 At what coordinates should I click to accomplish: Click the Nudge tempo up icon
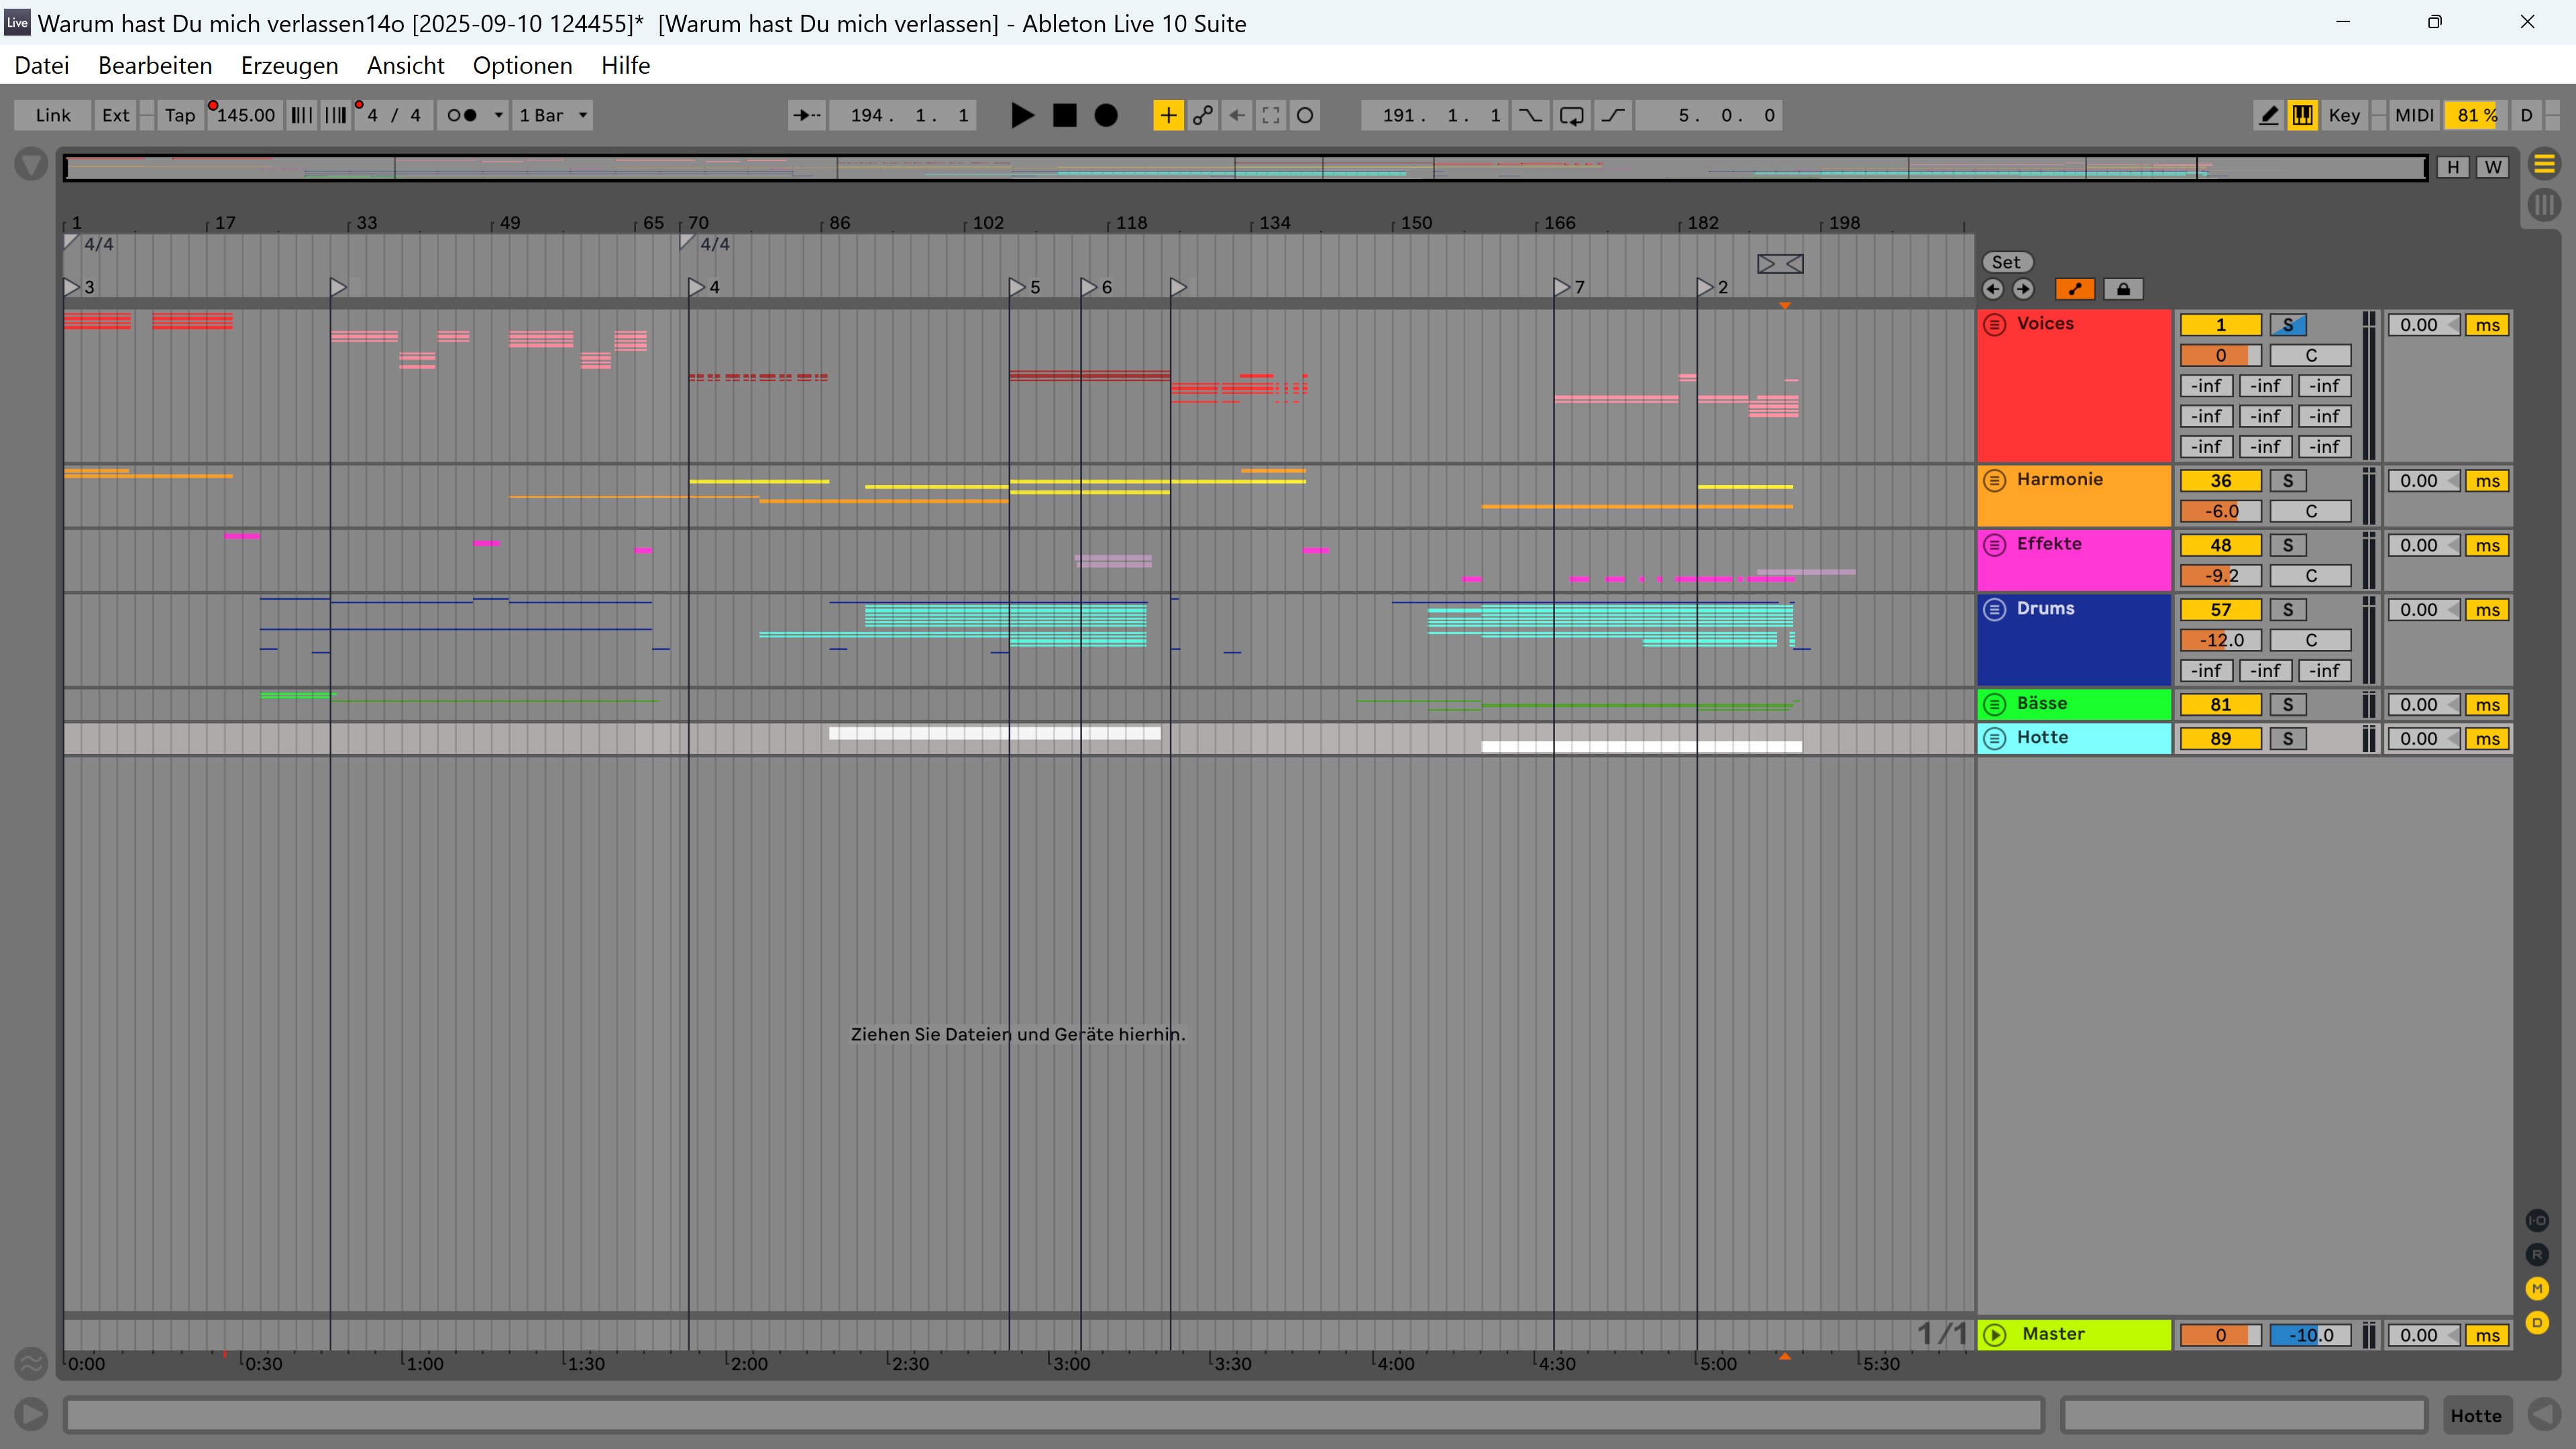pos(336,115)
